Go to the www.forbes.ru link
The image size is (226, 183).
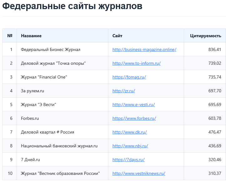click(134, 118)
